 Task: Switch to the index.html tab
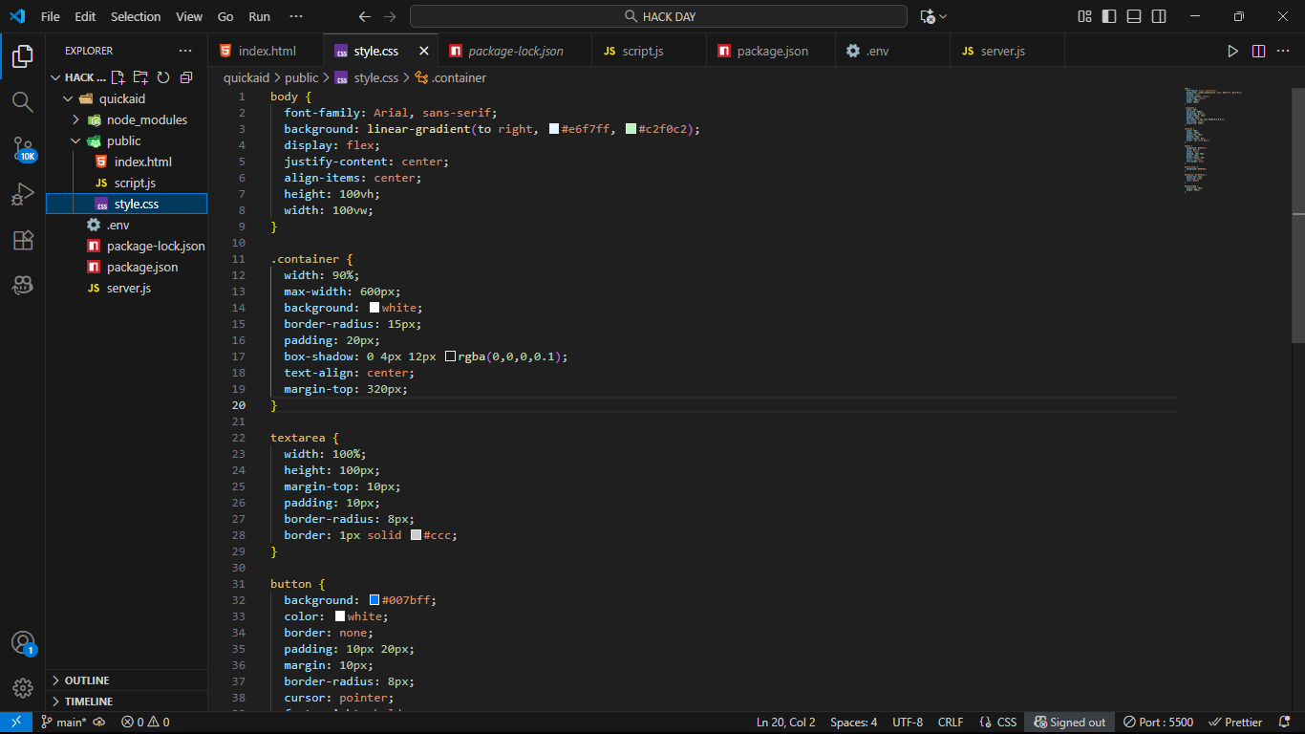tap(266, 51)
